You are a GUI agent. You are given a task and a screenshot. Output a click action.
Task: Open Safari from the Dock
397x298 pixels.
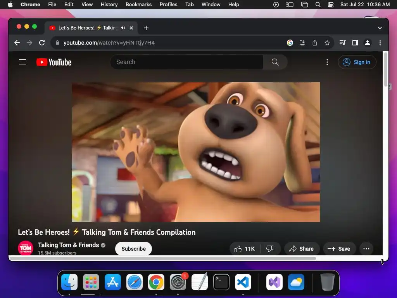pos(135,282)
